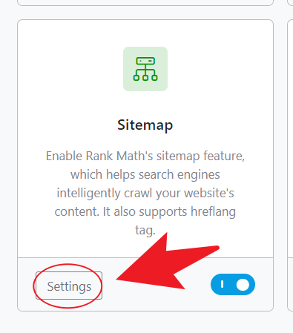
Task: Click the Sitemap module description paragraph
Action: (145, 193)
